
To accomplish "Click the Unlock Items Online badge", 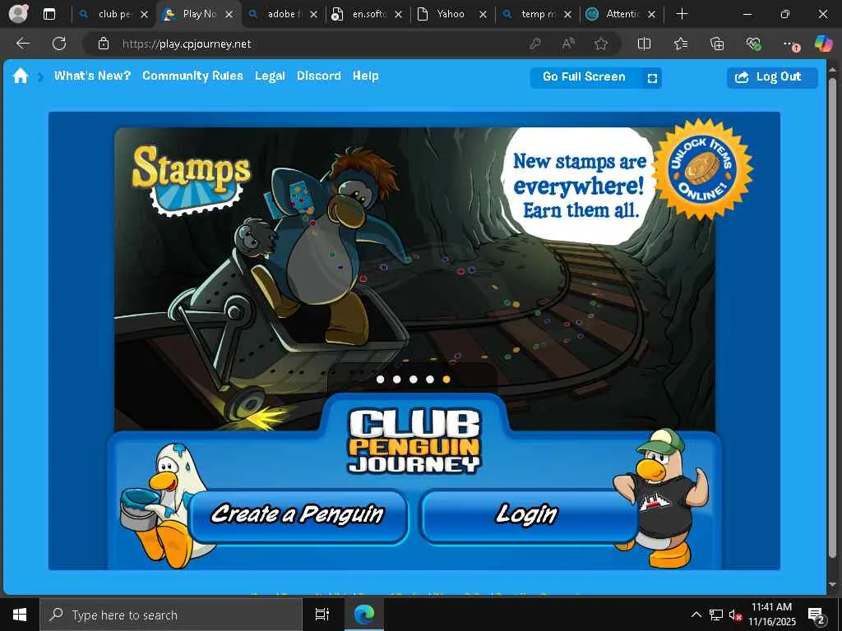I will tap(702, 169).
